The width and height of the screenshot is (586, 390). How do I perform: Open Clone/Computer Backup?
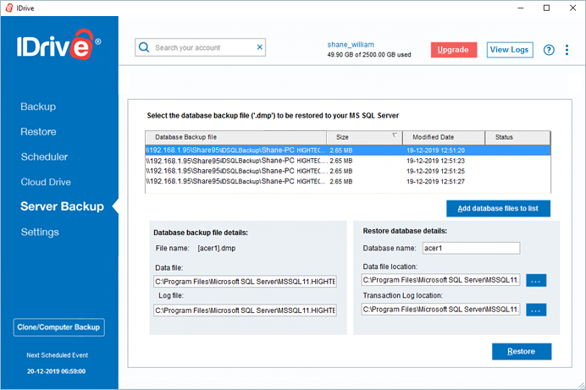58,327
